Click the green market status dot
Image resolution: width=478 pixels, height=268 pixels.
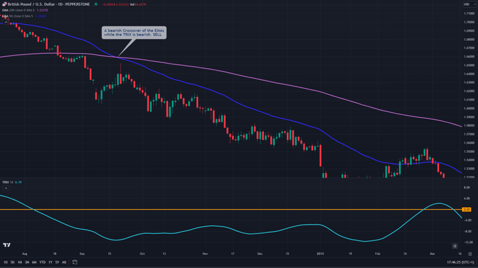point(95,4)
